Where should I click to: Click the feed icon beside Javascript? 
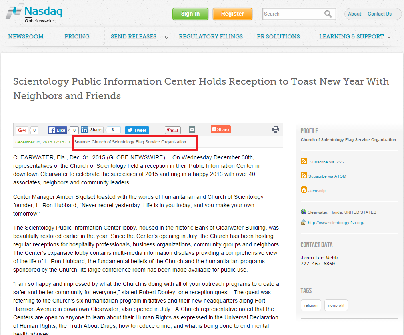pos(304,190)
